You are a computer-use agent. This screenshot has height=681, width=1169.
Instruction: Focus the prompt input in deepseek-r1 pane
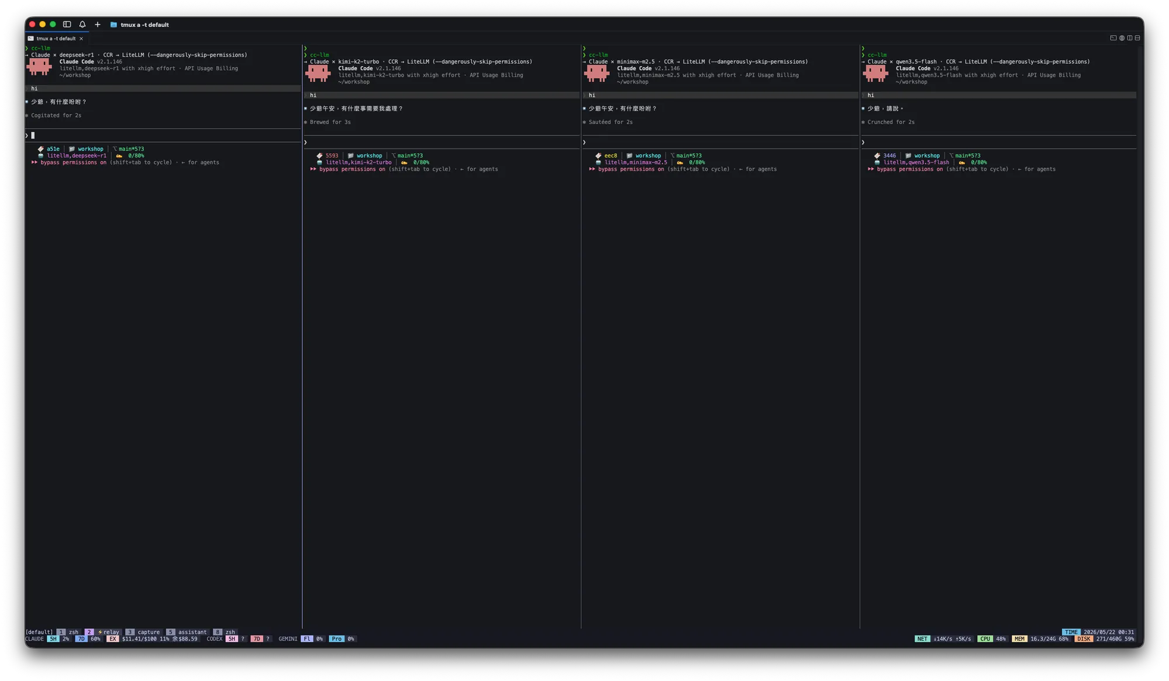(163, 136)
